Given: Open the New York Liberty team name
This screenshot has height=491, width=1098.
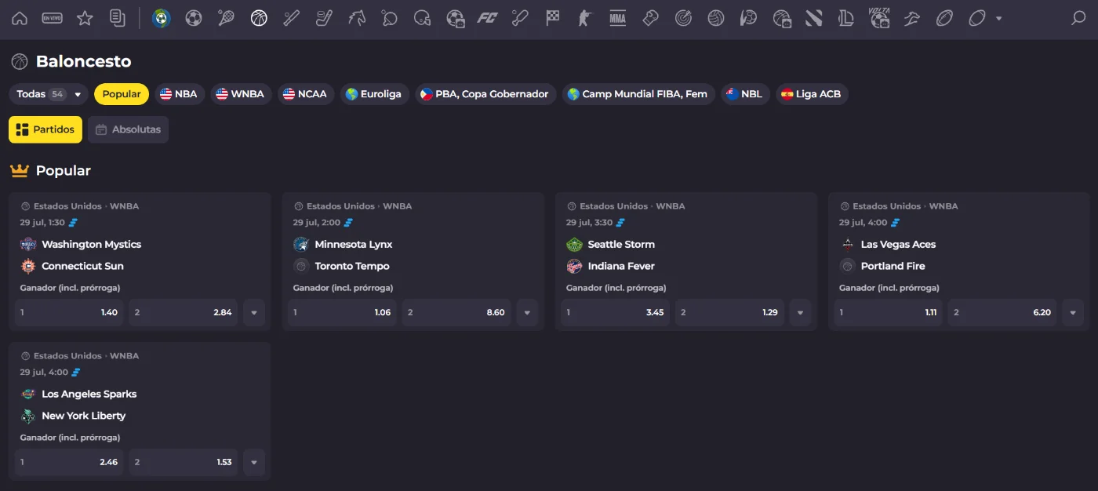Looking at the screenshot, I should point(84,416).
